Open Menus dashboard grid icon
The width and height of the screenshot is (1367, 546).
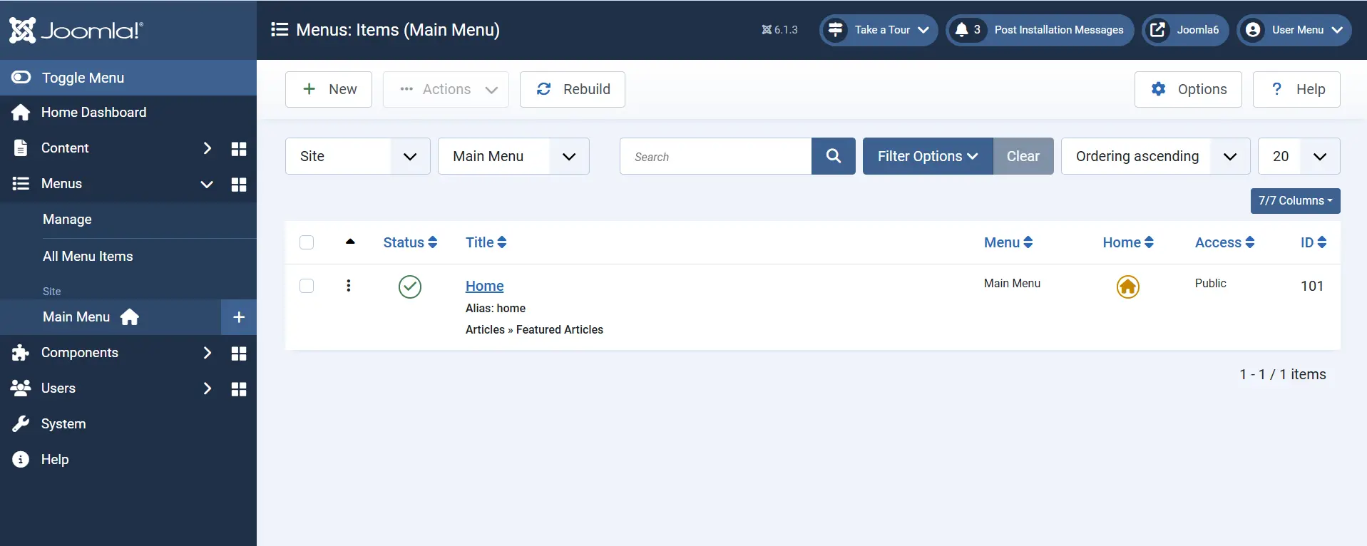pos(239,184)
